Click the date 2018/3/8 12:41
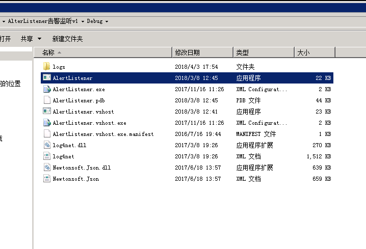The height and width of the screenshot is (249, 366). 196,112
